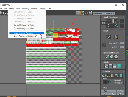
Task: Click the Weld Threshold value field
Action: pyautogui.click(x=117, y=83)
